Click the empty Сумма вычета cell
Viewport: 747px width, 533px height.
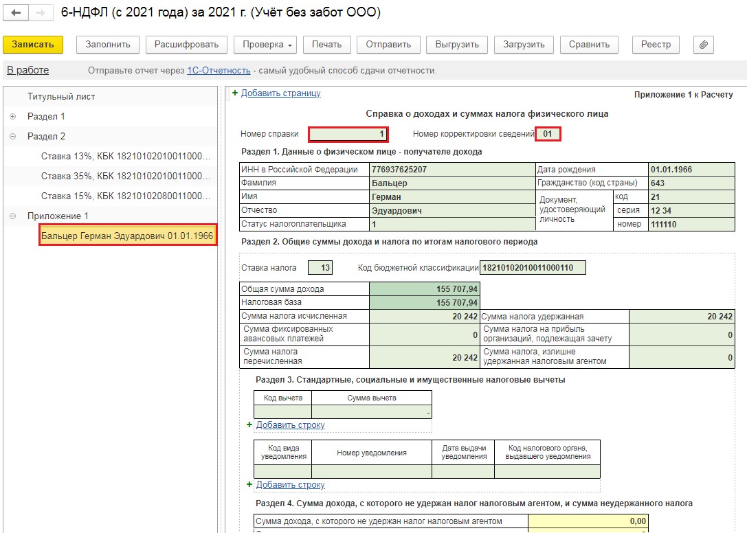[x=372, y=411]
